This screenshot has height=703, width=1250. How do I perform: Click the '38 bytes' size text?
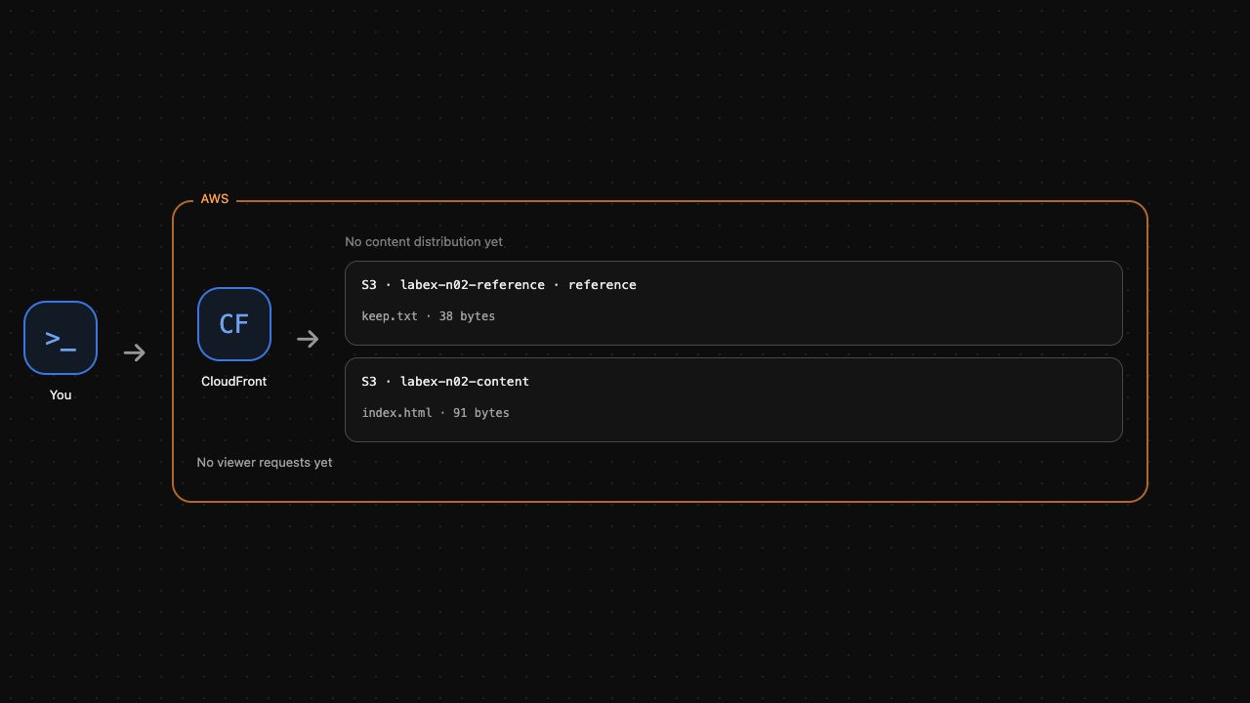[x=467, y=316]
